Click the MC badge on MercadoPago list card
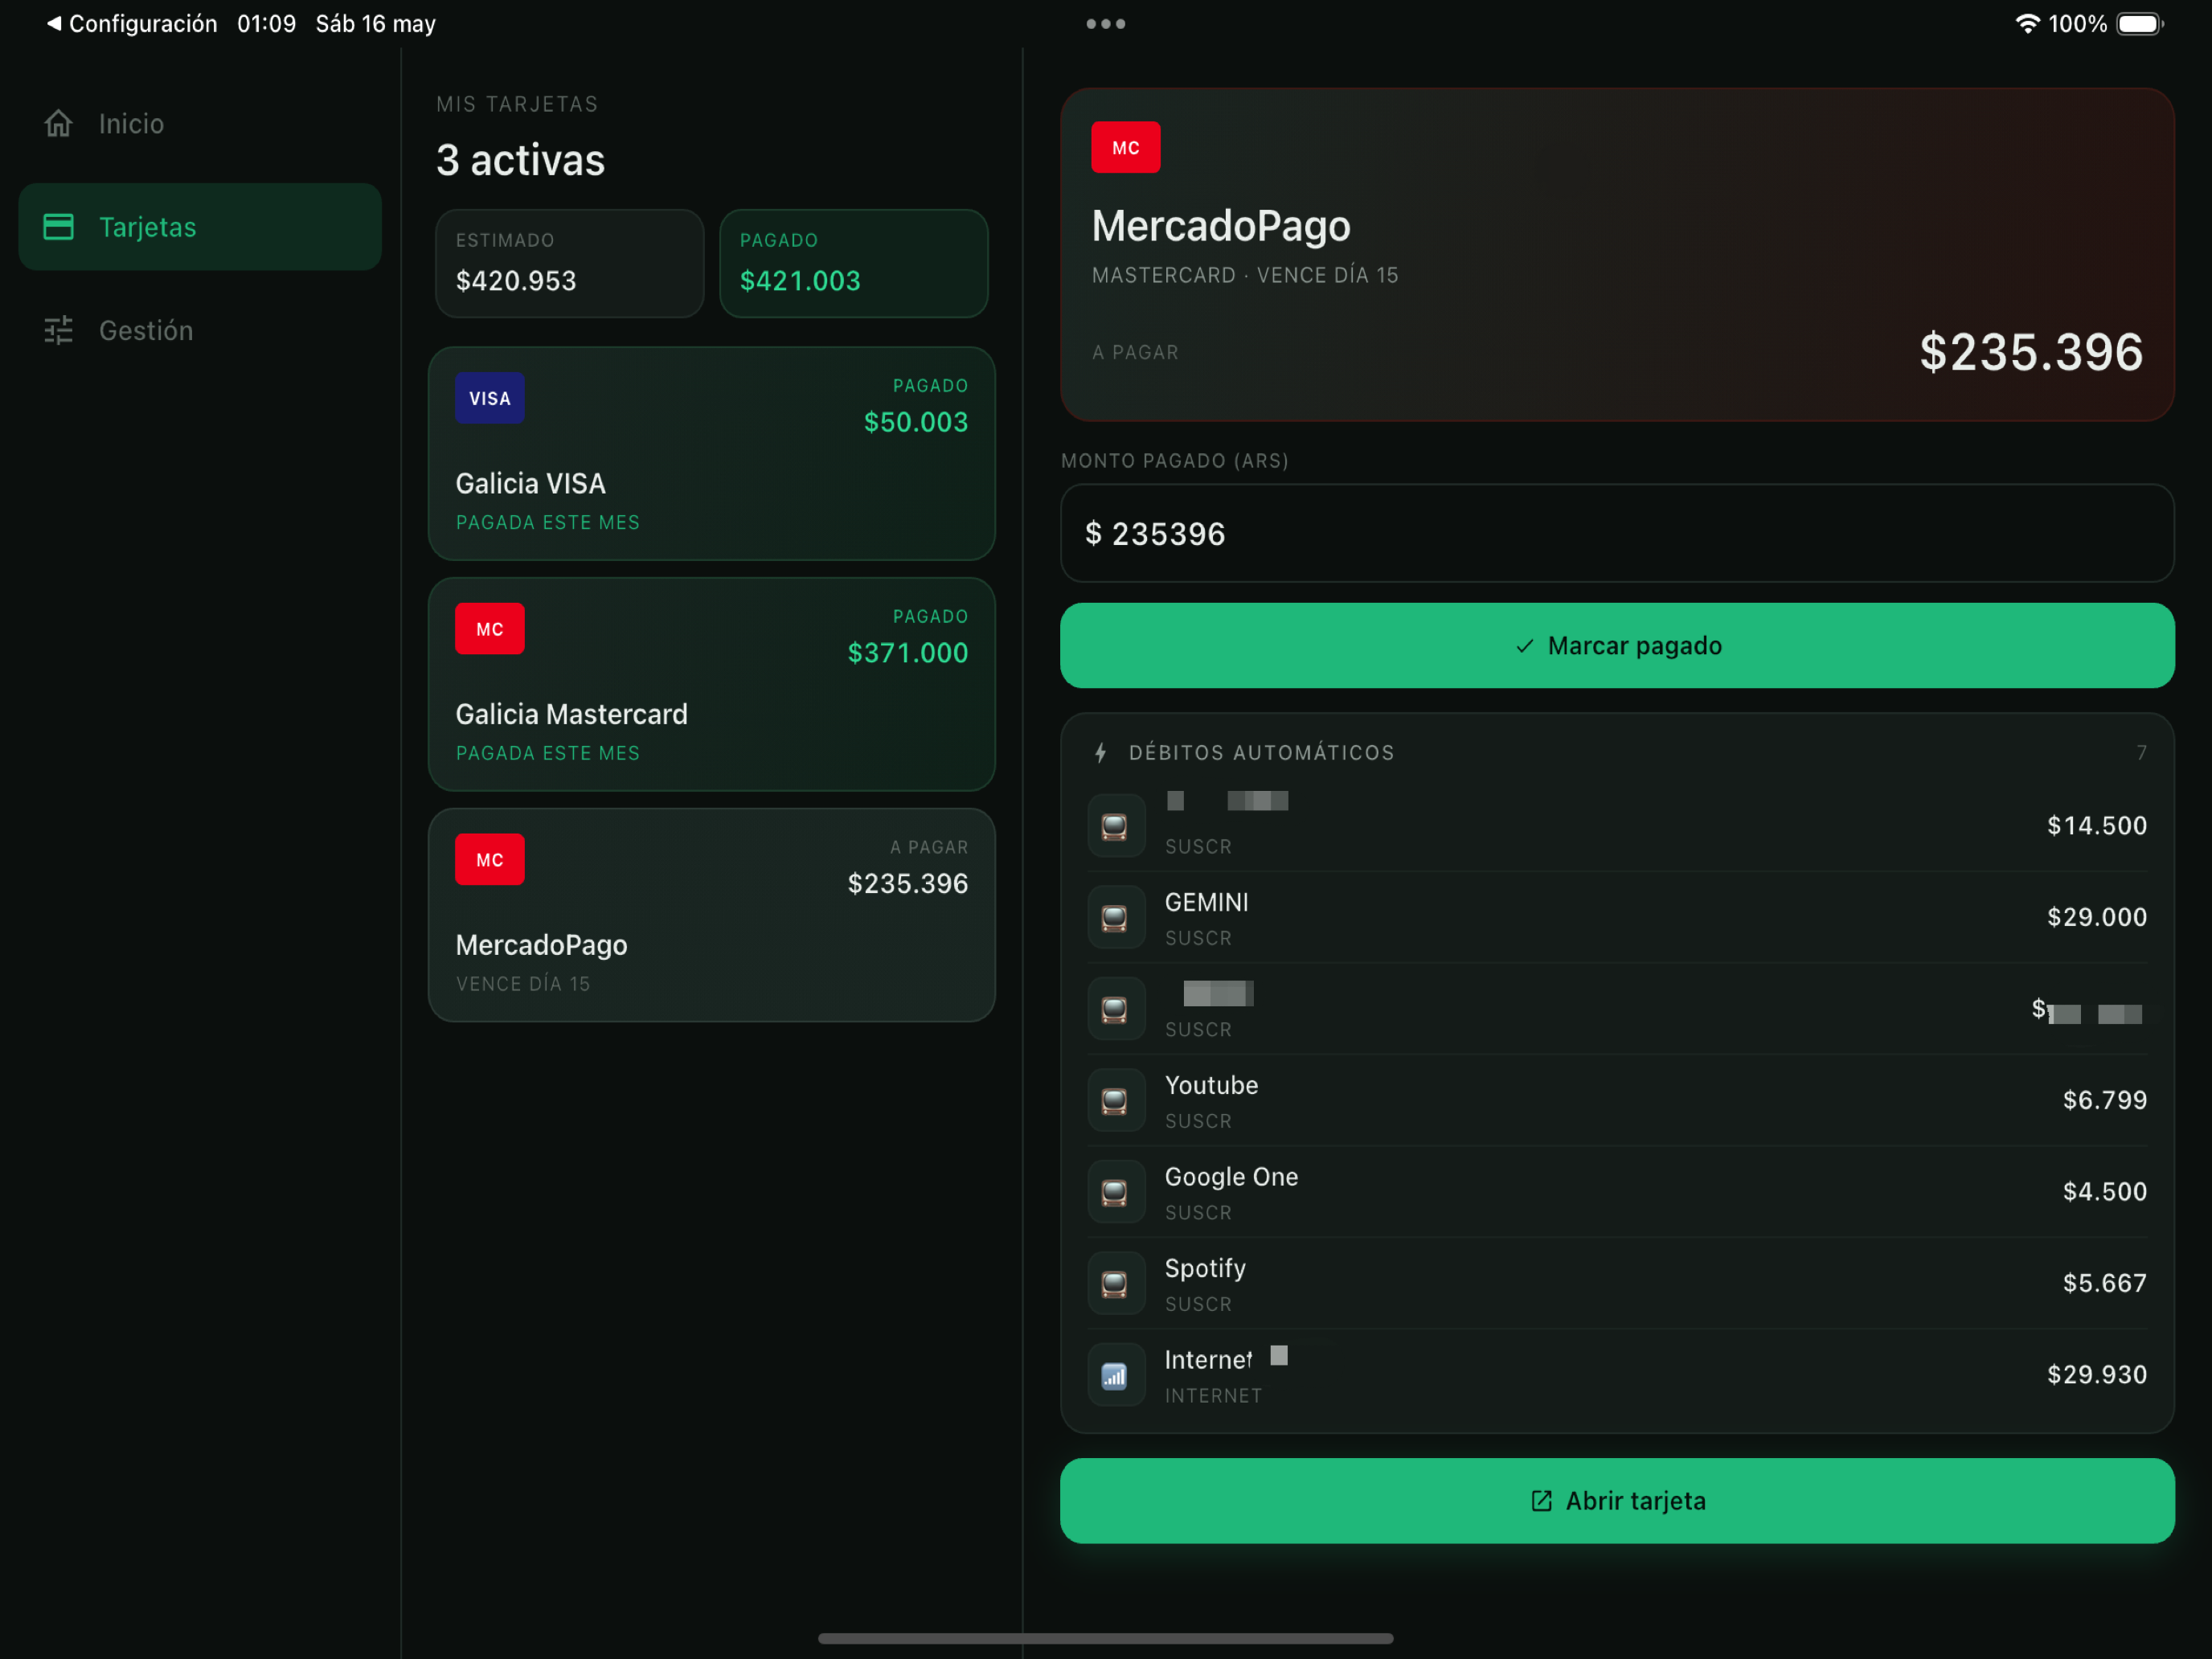 pyautogui.click(x=489, y=860)
